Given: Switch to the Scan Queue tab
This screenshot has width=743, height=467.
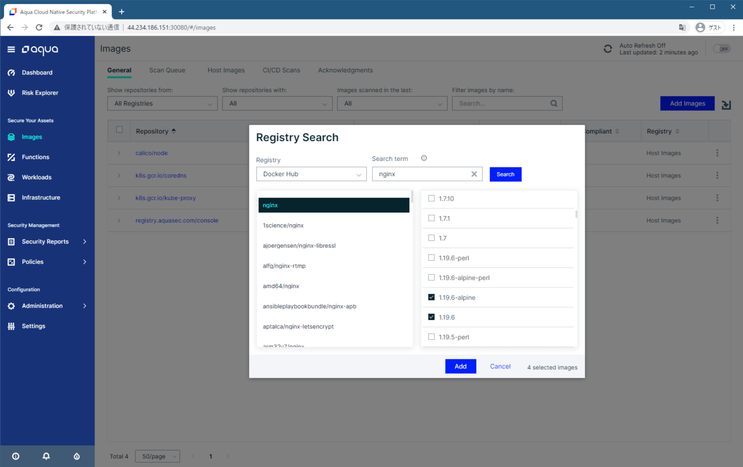Looking at the screenshot, I should pyautogui.click(x=167, y=70).
